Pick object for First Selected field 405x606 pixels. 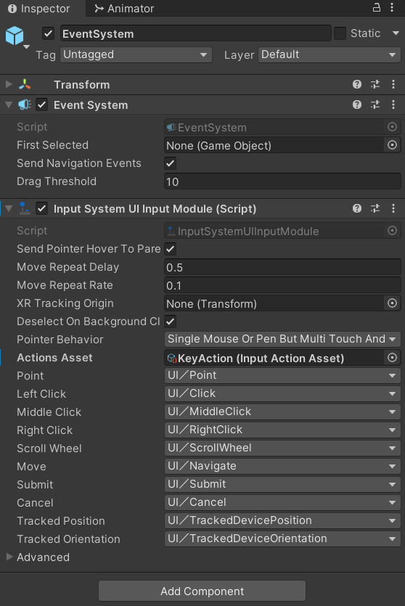click(x=392, y=145)
